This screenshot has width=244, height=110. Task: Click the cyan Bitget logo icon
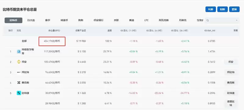pyautogui.click(x=19, y=93)
